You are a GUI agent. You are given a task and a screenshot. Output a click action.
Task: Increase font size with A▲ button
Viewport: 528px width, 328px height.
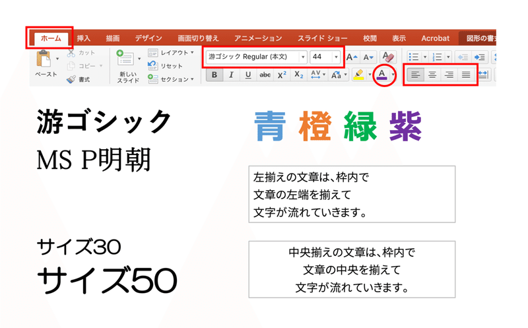(x=352, y=57)
